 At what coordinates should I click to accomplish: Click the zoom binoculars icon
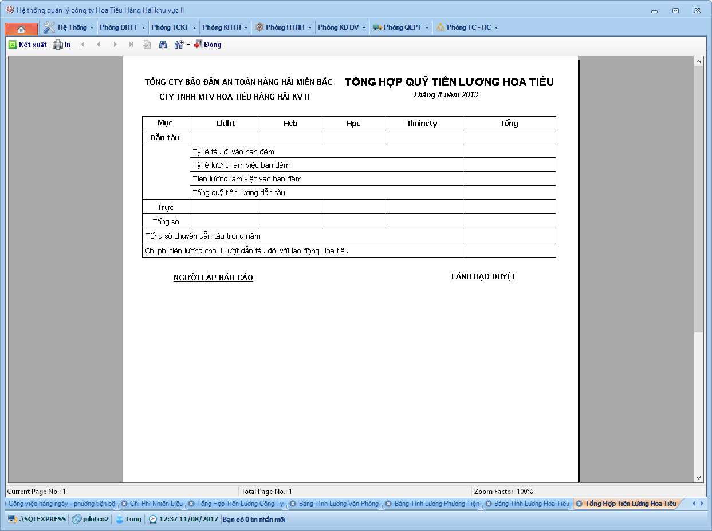click(178, 45)
